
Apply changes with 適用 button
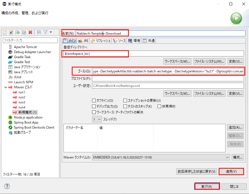(x=231, y=172)
